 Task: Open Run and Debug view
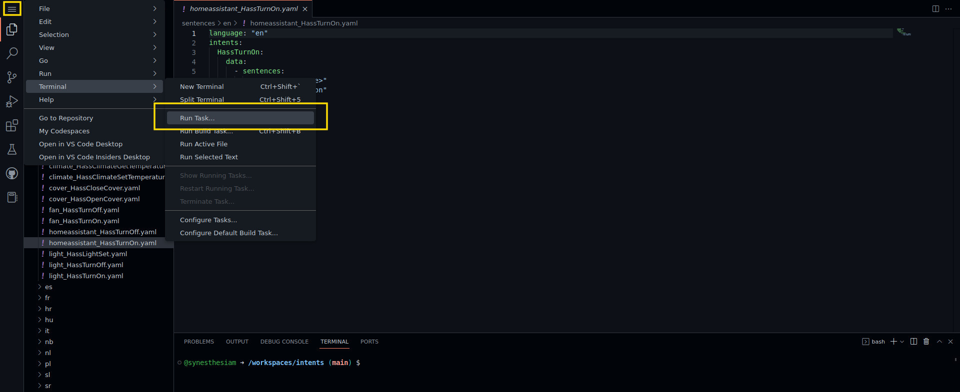pos(12,101)
